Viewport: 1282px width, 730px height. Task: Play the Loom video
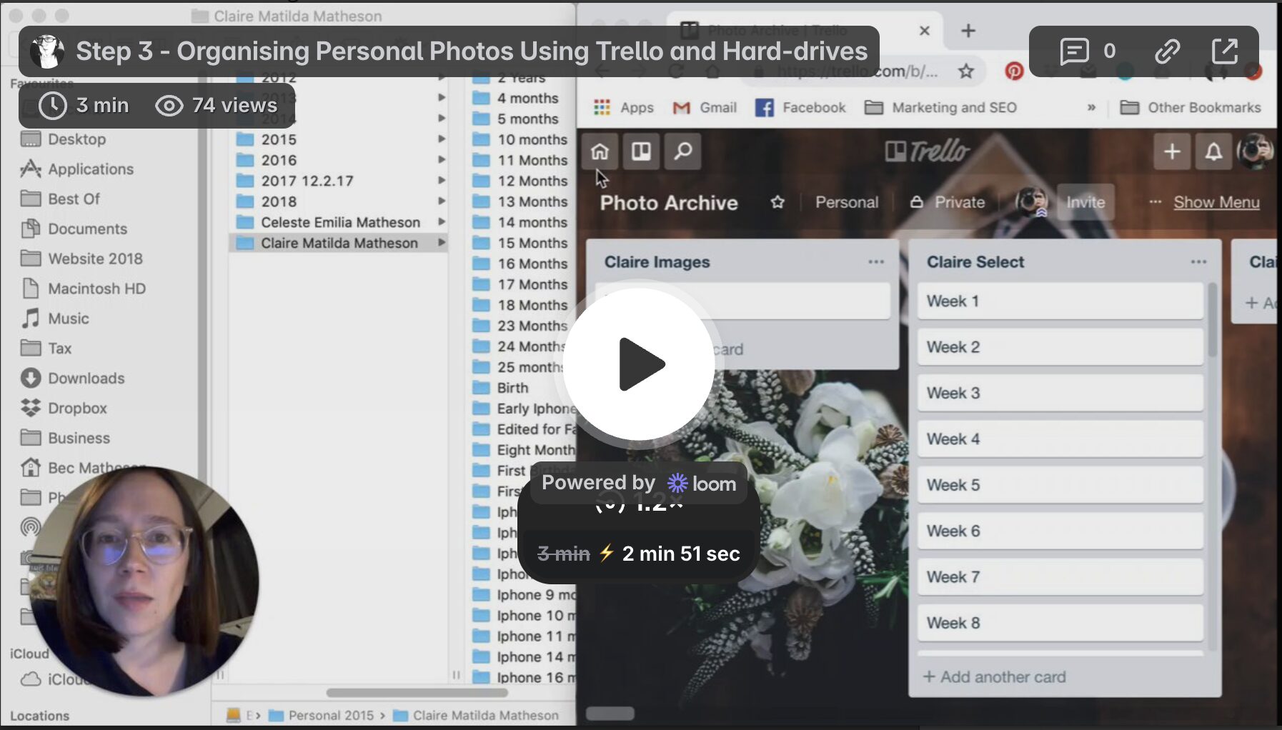[639, 364]
